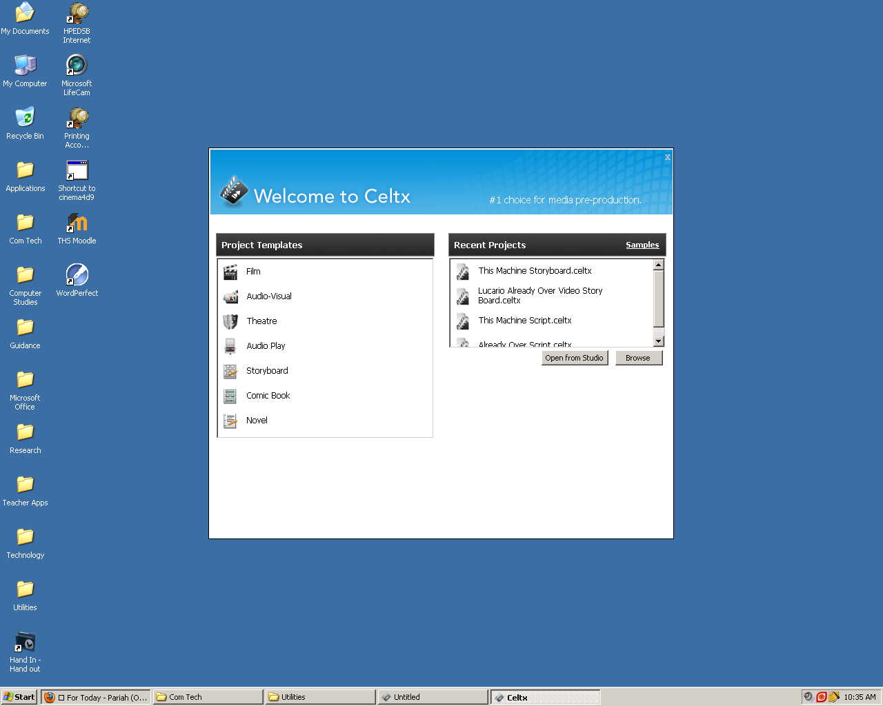Open the Research folder

click(x=25, y=432)
